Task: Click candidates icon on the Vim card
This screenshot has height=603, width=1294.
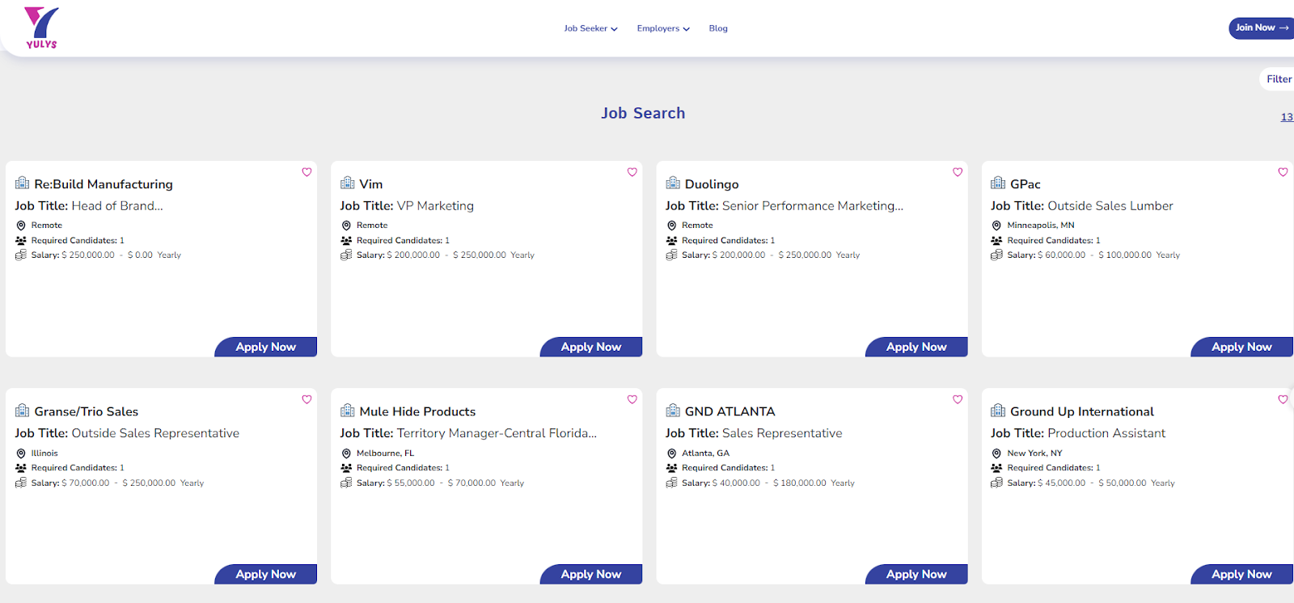Action: (x=346, y=241)
